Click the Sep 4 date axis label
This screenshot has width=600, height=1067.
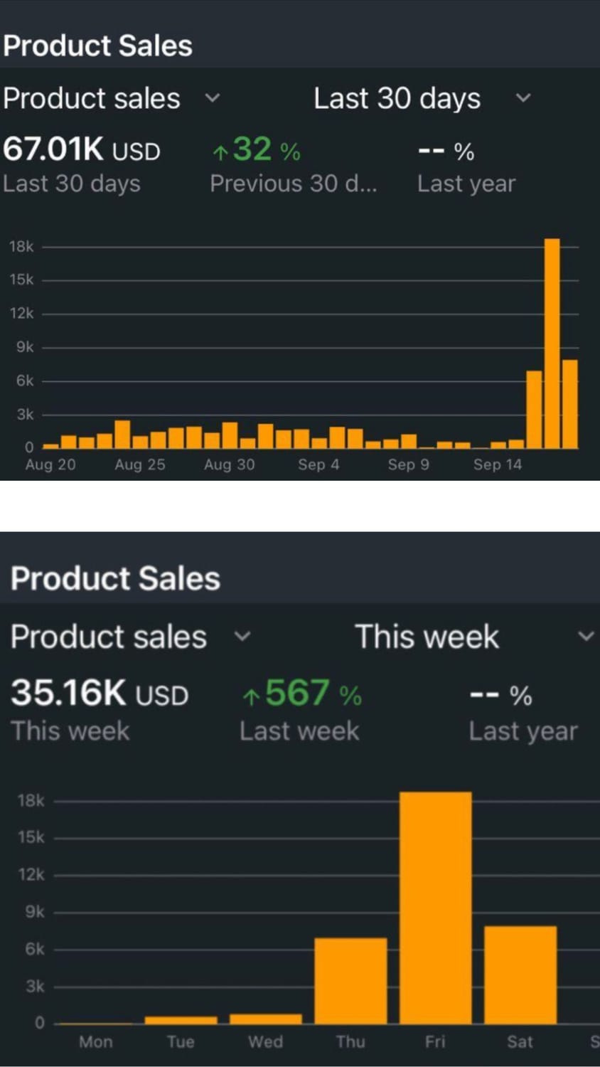318,465
